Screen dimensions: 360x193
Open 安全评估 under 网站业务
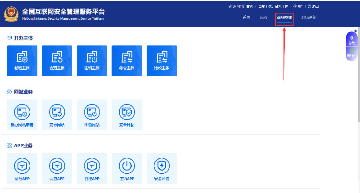coord(126,114)
